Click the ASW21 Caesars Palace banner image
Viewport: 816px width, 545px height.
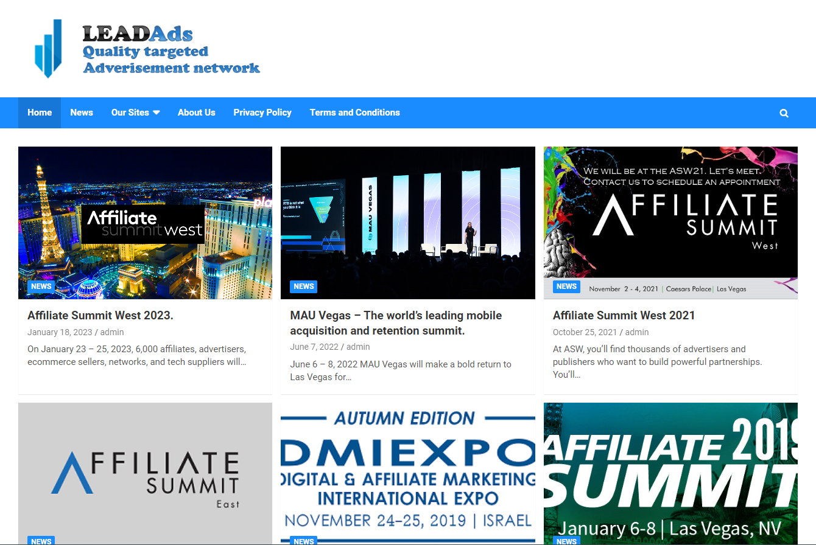[670, 222]
